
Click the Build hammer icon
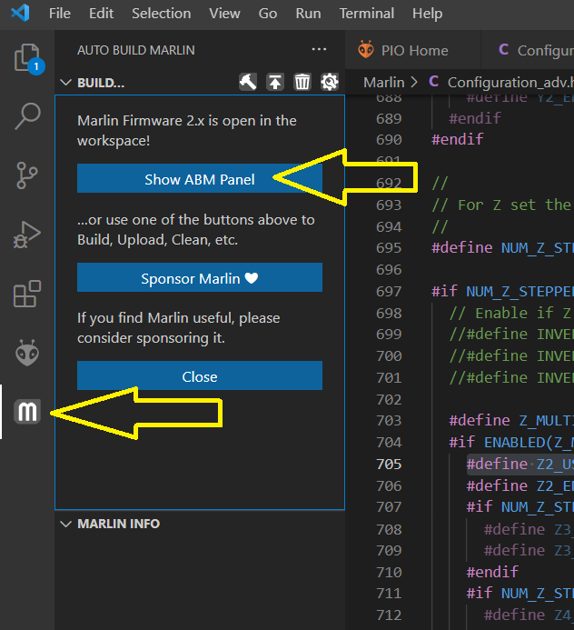[x=248, y=82]
